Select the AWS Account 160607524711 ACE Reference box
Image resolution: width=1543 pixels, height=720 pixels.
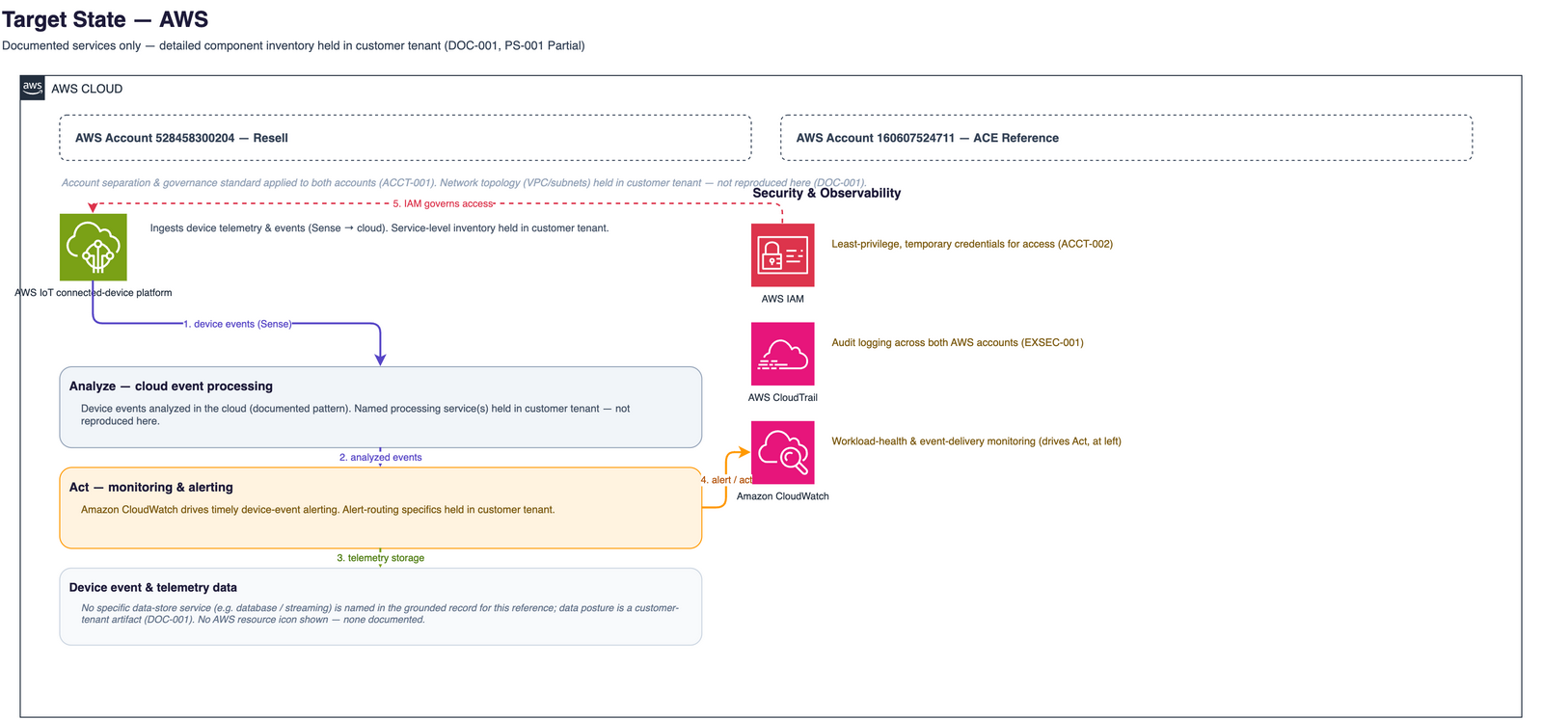(x=1126, y=138)
